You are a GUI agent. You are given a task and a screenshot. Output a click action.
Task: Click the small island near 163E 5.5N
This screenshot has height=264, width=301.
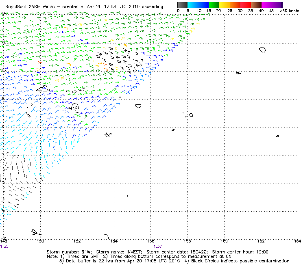(x=277, y=136)
